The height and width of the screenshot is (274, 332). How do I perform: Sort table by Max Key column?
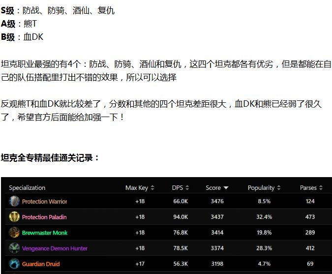(140, 188)
